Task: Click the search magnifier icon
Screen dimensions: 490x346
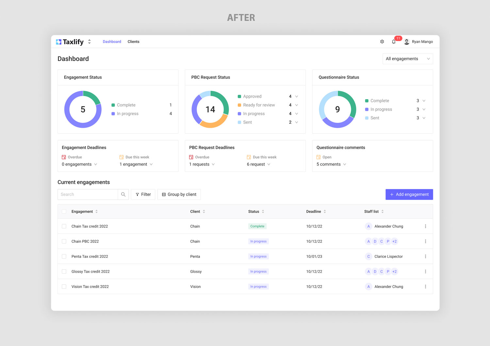Action: [x=123, y=194]
